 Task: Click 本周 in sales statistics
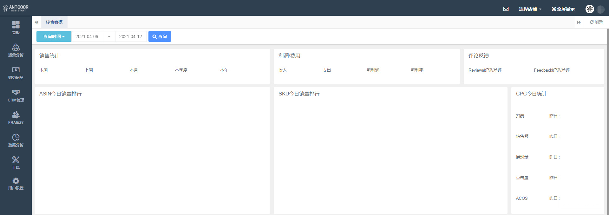coord(43,70)
